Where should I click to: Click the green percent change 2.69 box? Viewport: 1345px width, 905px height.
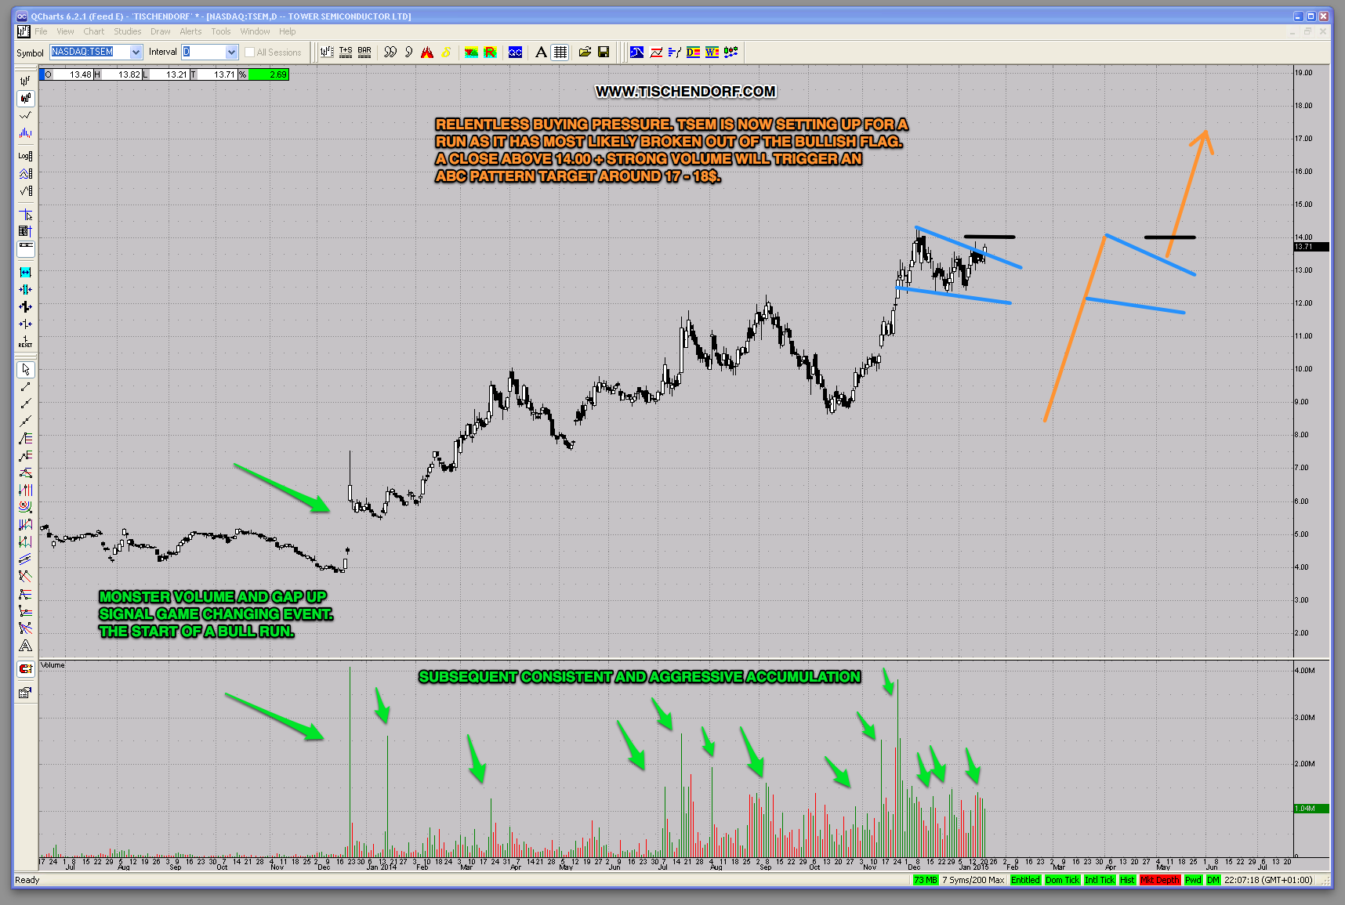pyautogui.click(x=268, y=74)
